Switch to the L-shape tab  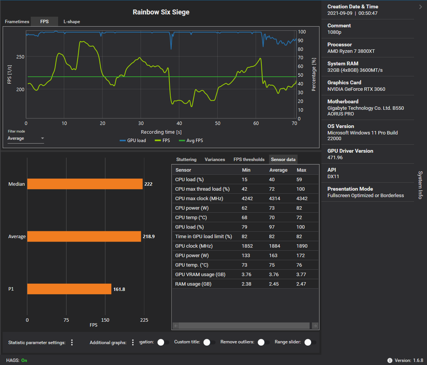tap(72, 22)
